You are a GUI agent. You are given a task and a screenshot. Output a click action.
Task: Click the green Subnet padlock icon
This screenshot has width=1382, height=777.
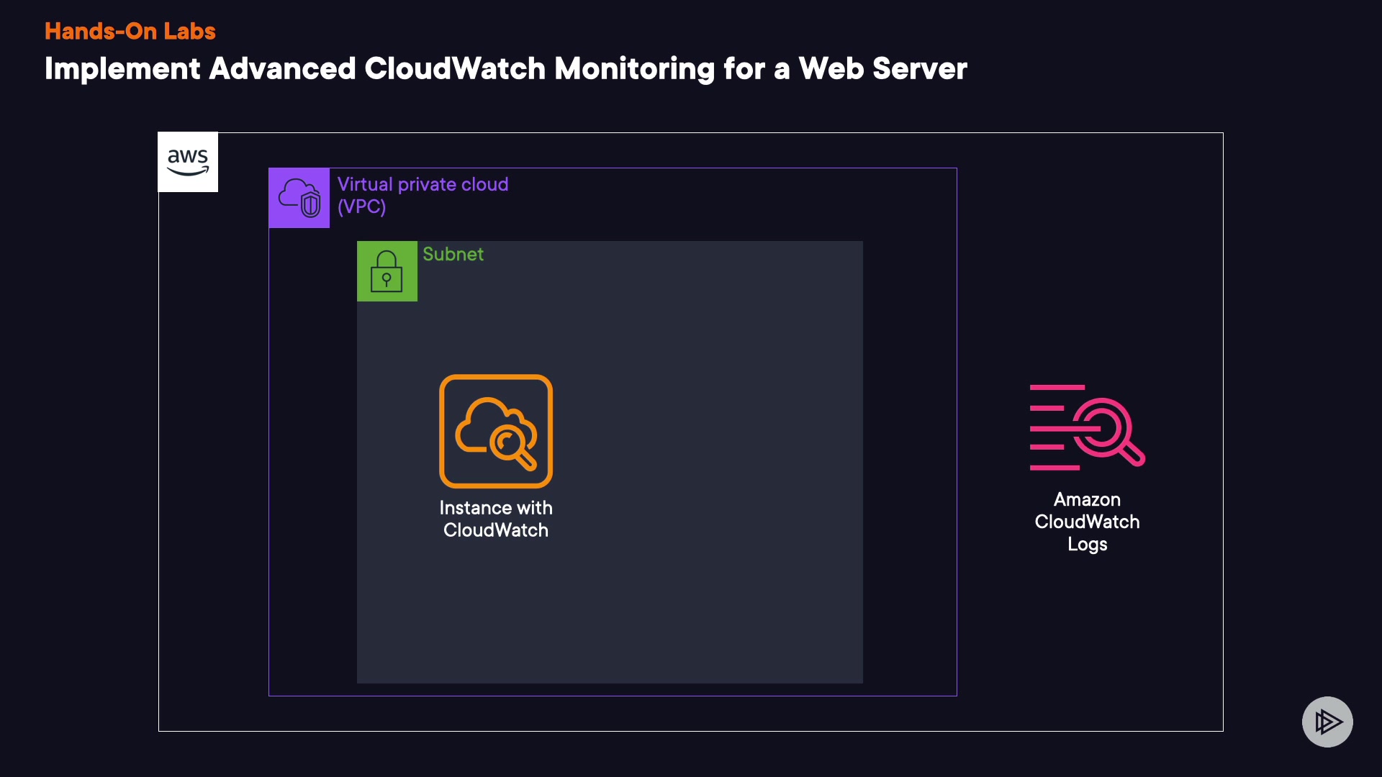tap(387, 271)
